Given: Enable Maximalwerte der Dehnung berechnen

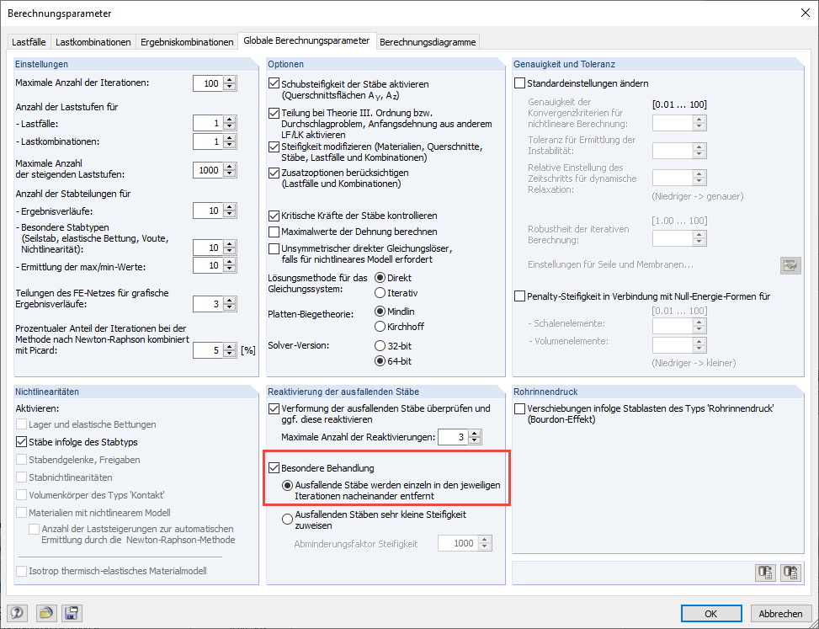Looking at the screenshot, I should tap(274, 233).
